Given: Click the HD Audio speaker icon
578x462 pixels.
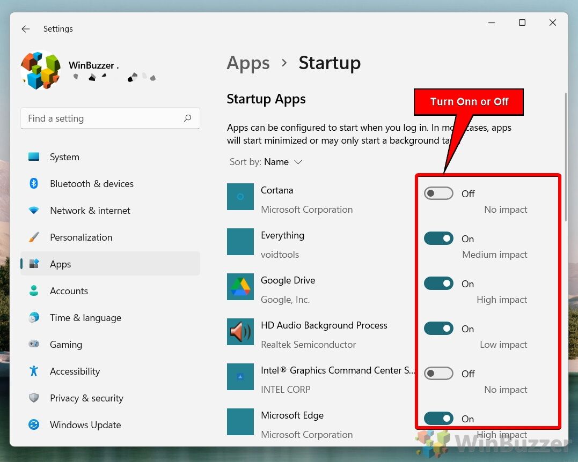Looking at the screenshot, I should click(x=240, y=332).
